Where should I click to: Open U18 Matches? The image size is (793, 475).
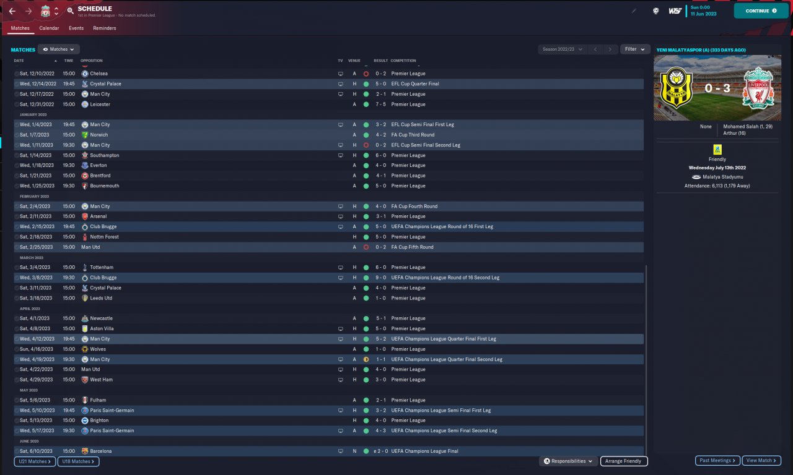pyautogui.click(x=78, y=461)
